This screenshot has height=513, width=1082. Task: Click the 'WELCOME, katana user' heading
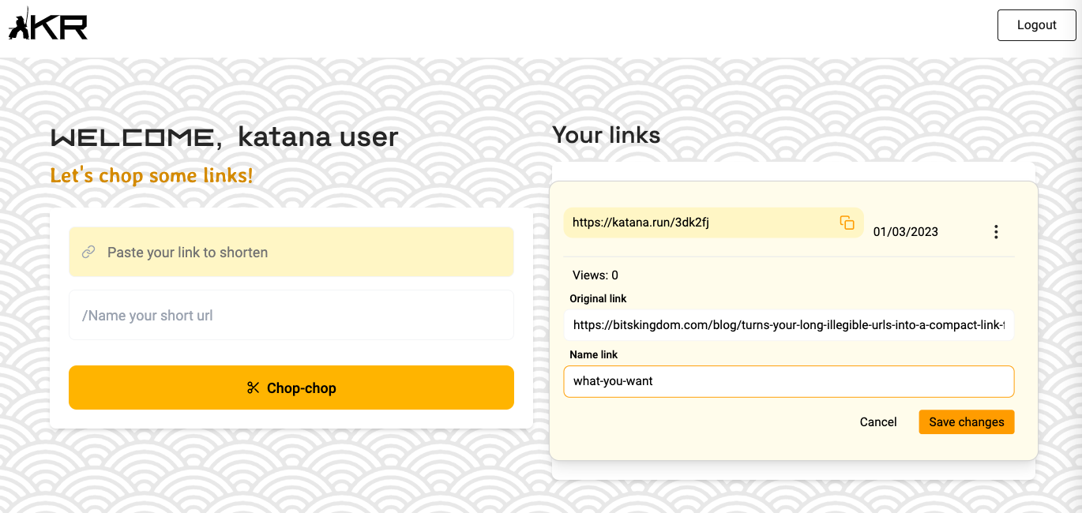224,137
